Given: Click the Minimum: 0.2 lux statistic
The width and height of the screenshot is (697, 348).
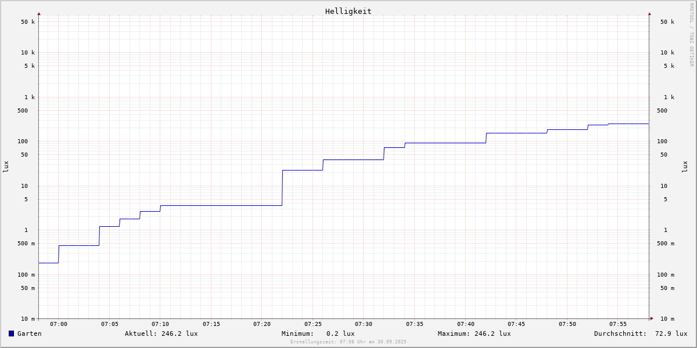Looking at the screenshot, I should tap(318, 333).
